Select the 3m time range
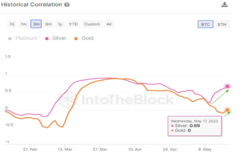242x154 pixels. (x=36, y=24)
